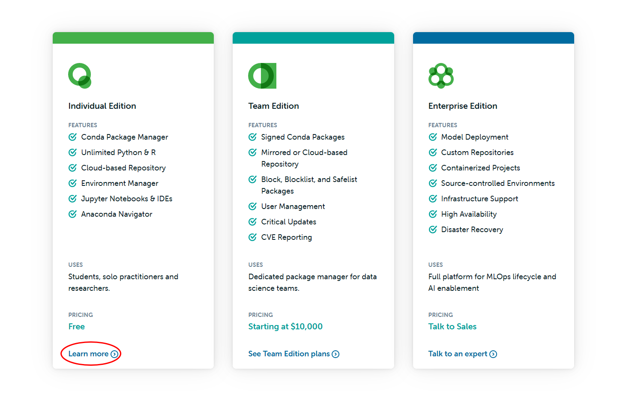632x400 pixels.
Task: Select the Individual Edition heading
Action: (x=102, y=106)
